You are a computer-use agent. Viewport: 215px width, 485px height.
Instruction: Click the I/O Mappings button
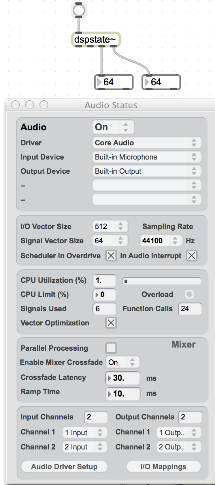163,466
